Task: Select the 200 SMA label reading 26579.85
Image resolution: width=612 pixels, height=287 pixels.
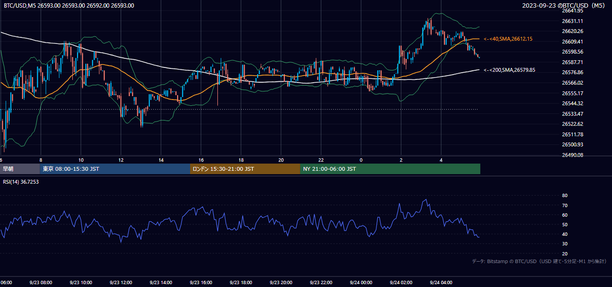Action: pos(510,70)
